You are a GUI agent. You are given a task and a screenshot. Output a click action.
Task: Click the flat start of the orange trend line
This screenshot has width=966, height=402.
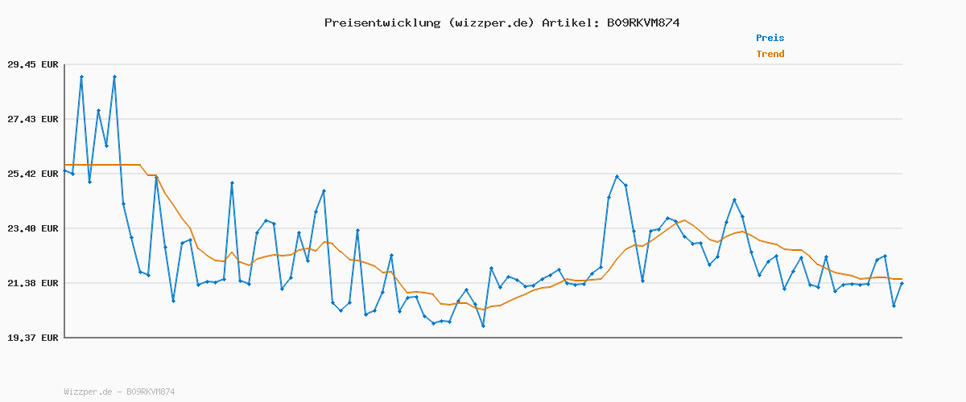click(101, 165)
